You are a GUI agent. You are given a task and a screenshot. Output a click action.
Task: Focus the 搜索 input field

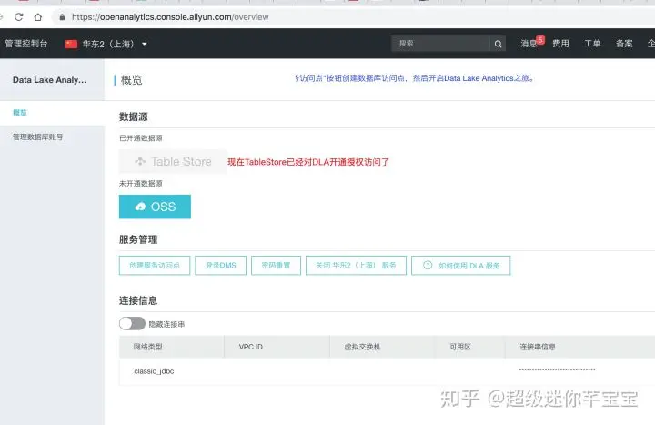pos(440,44)
